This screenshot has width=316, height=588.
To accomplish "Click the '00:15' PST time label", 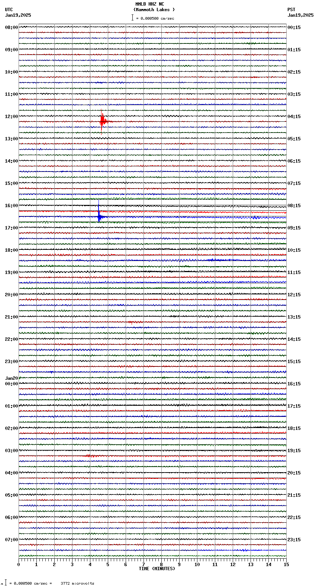I will [294, 27].
